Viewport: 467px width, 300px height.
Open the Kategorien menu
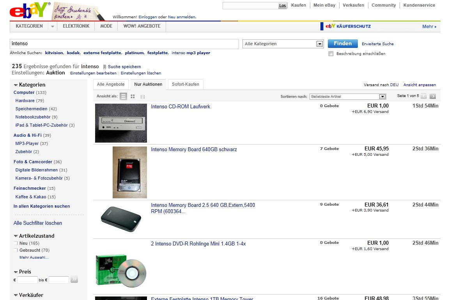(x=29, y=26)
